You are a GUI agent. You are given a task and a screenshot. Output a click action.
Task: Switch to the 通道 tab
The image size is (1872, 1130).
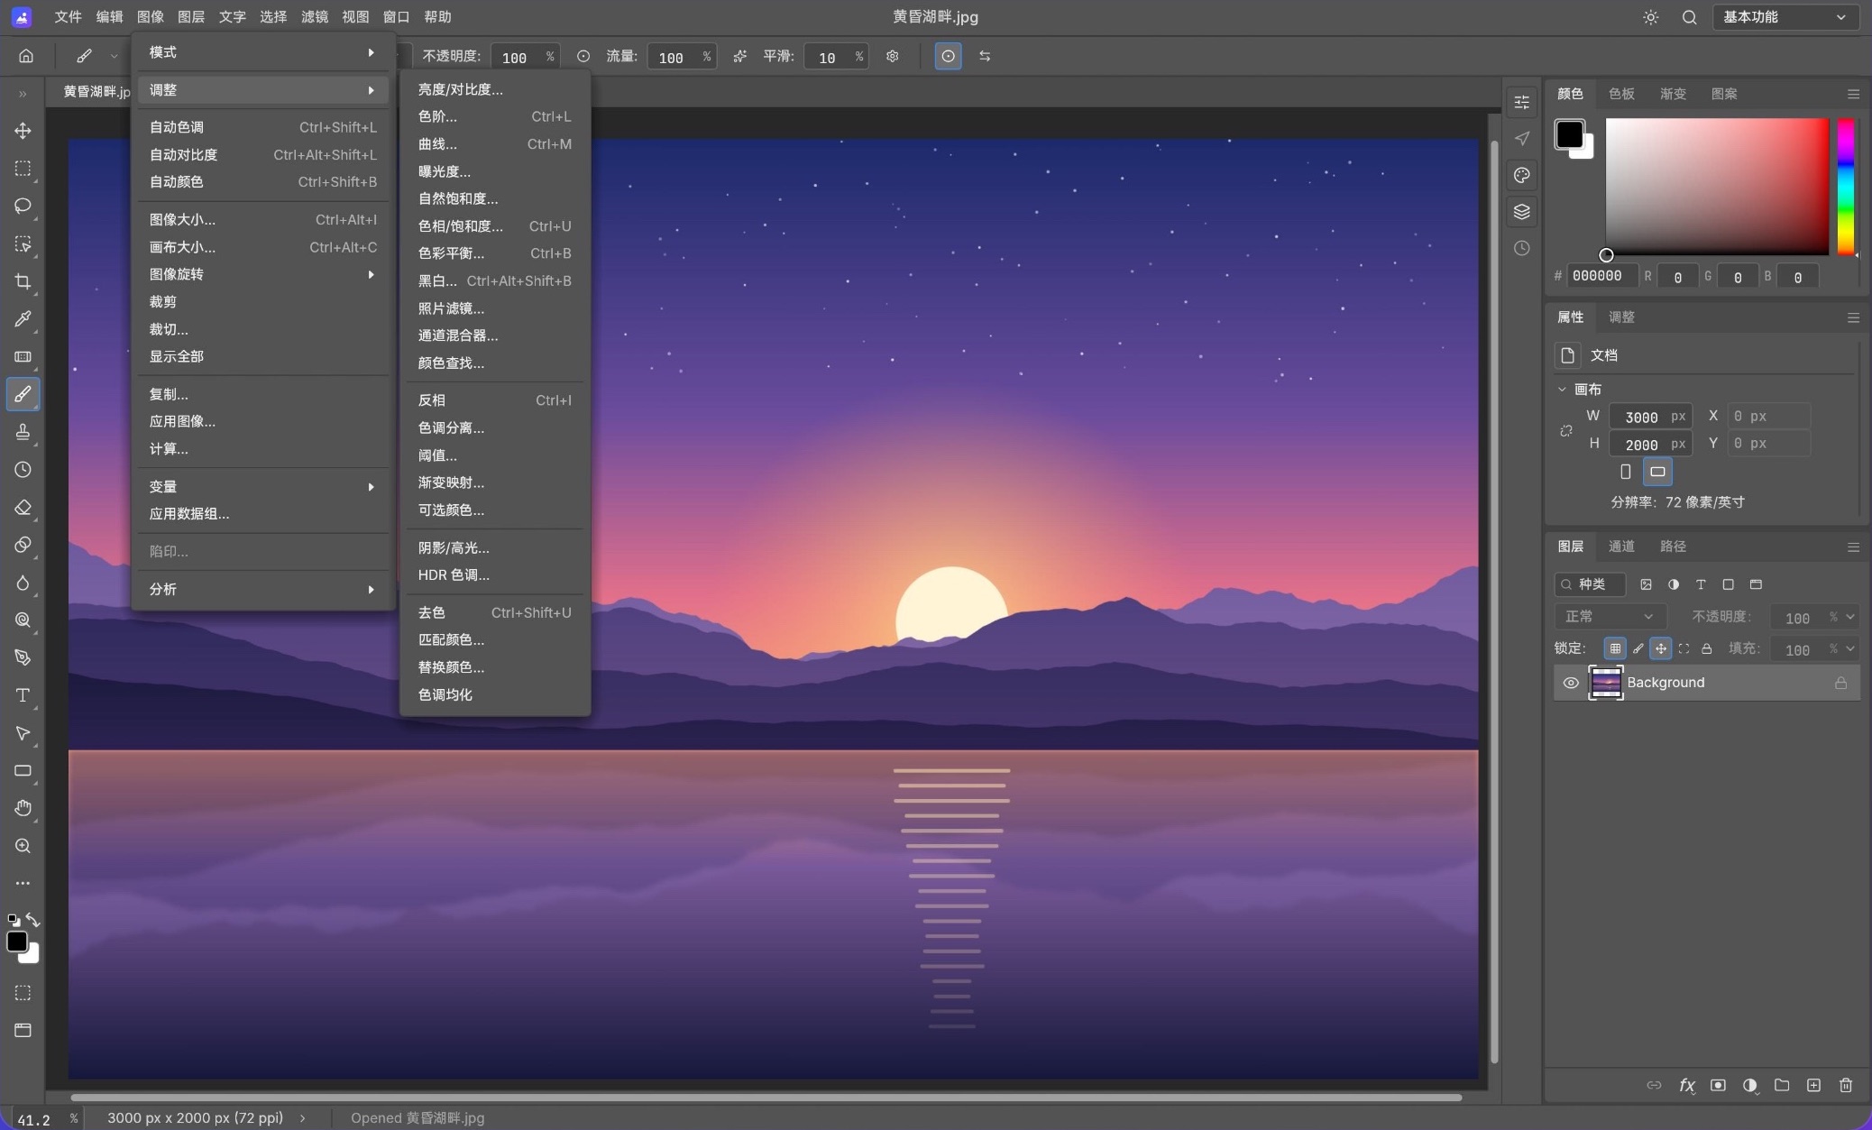(1621, 547)
